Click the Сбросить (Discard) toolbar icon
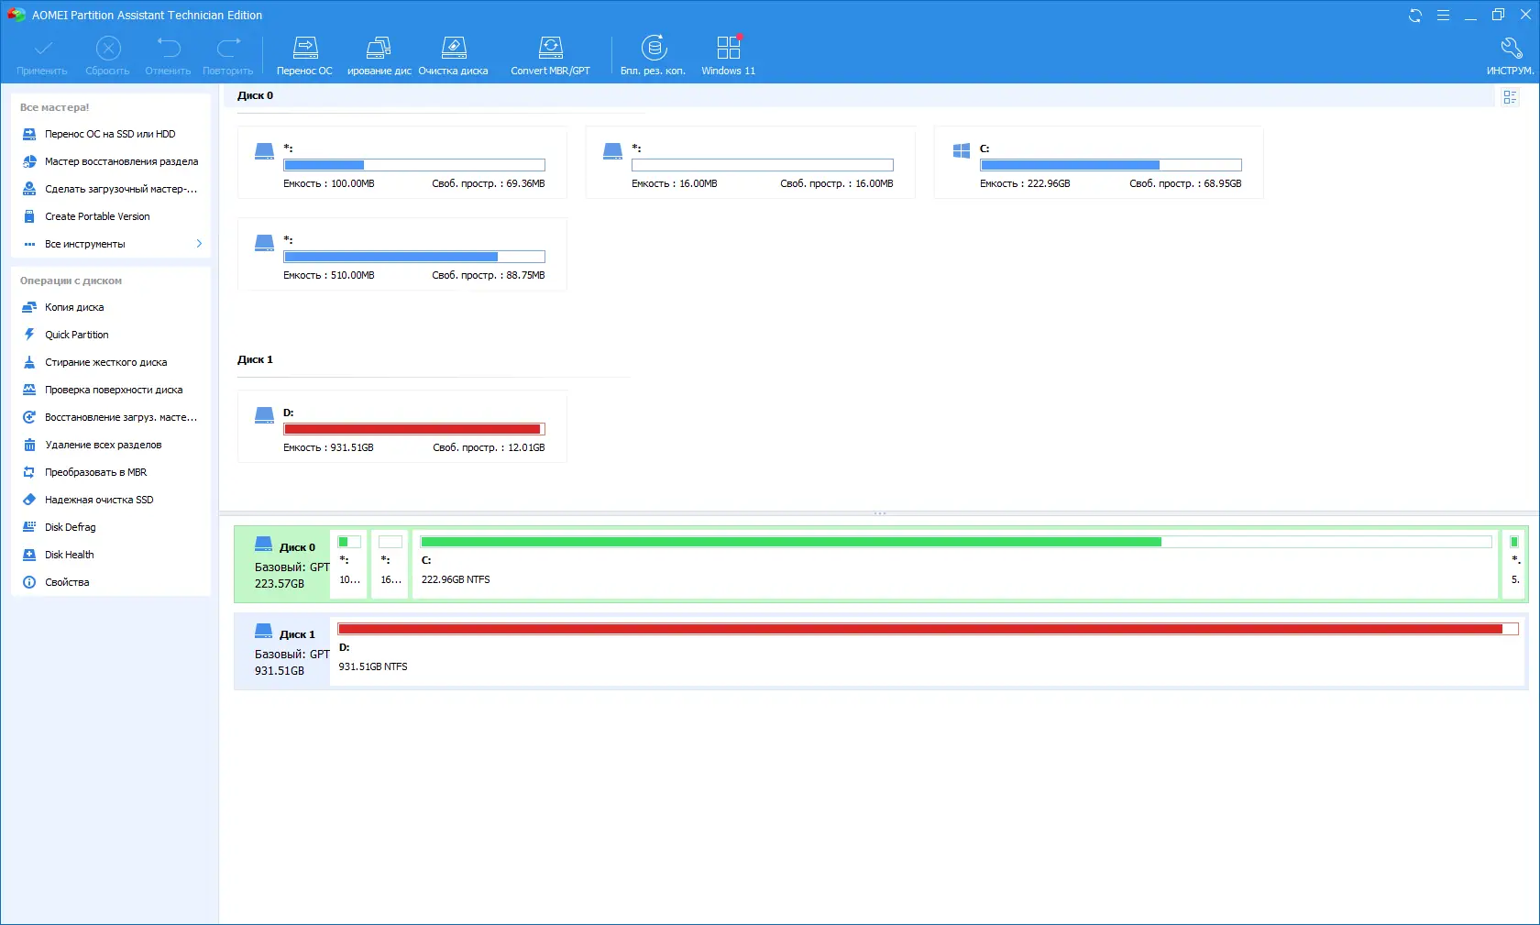The width and height of the screenshot is (1540, 925). point(108,48)
